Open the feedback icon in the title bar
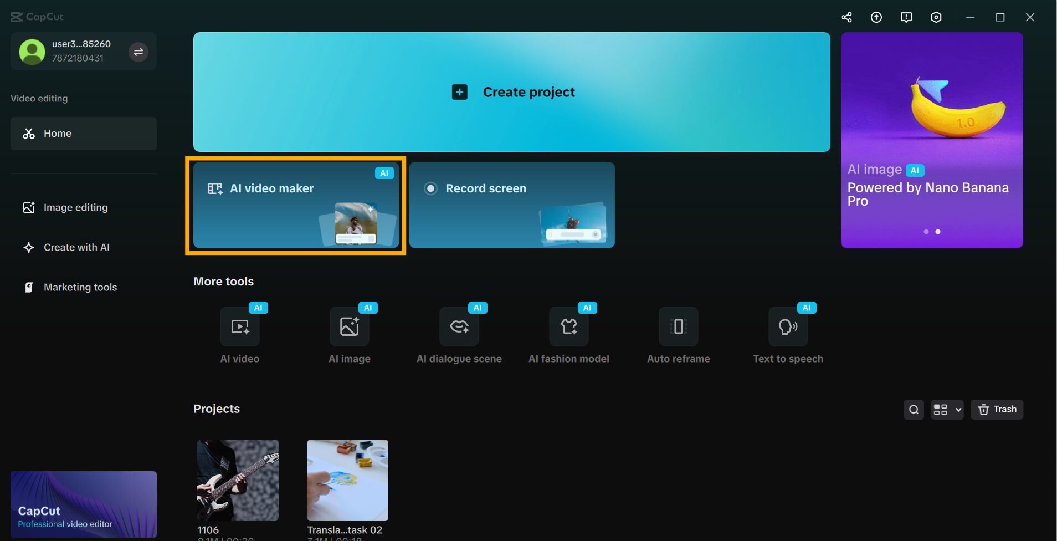1057x541 pixels. point(906,17)
